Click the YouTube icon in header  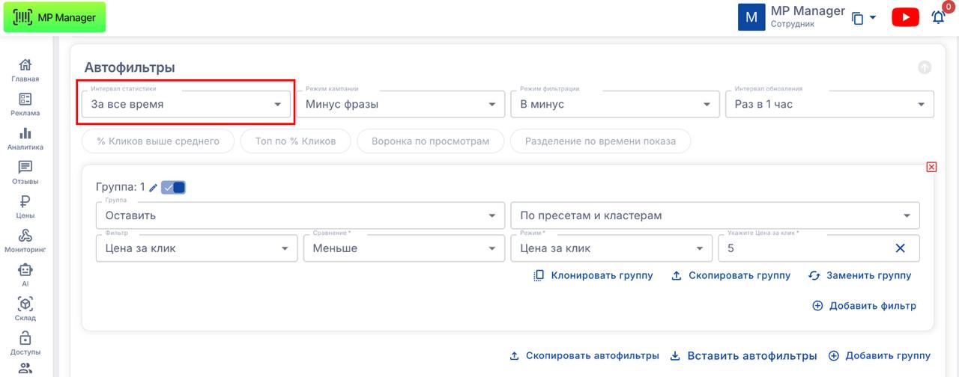(905, 17)
